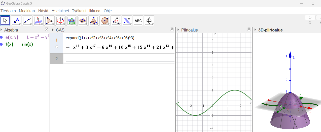Click the undo button
The width and height of the screenshot is (321, 132).
310,17
